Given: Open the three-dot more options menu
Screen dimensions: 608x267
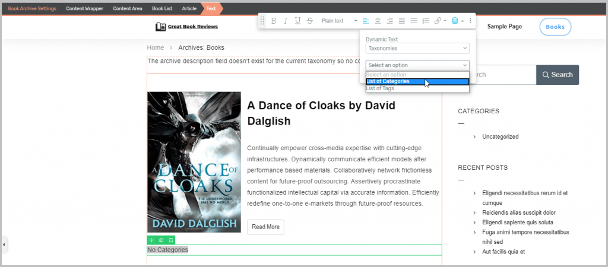Looking at the screenshot, I should 470,21.
